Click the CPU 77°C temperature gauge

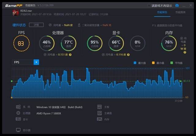pos(69,43)
